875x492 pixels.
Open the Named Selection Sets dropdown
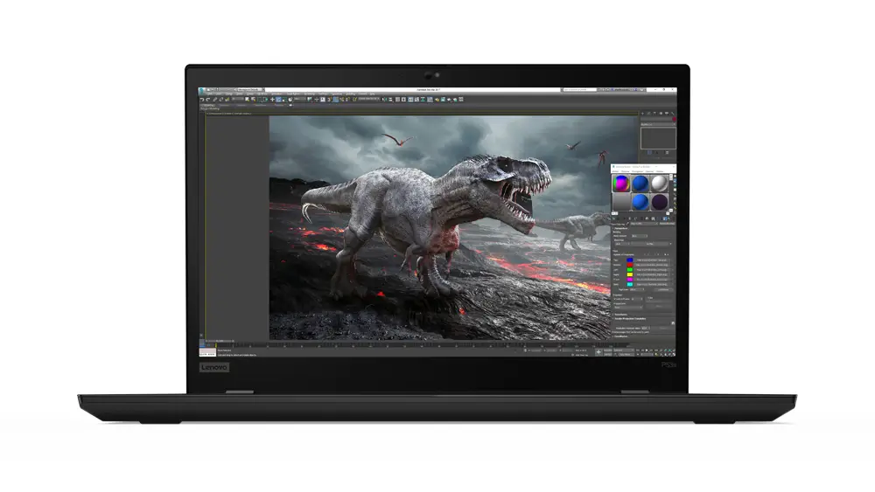click(368, 99)
